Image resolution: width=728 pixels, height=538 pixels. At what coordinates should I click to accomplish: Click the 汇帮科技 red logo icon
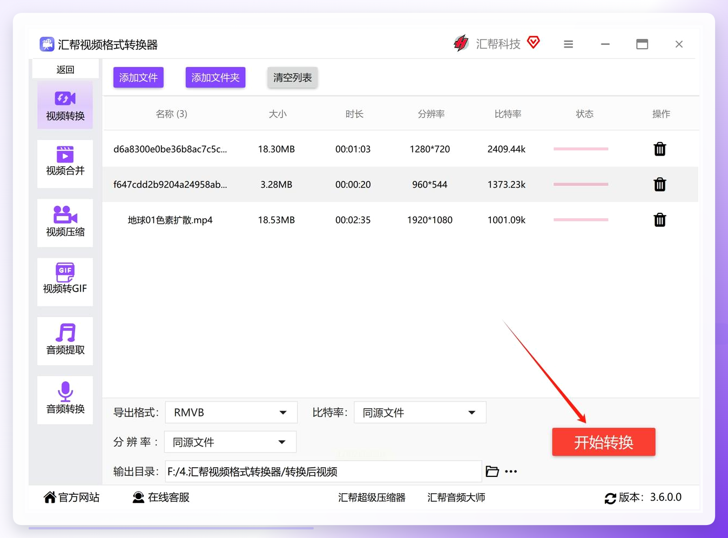point(461,43)
